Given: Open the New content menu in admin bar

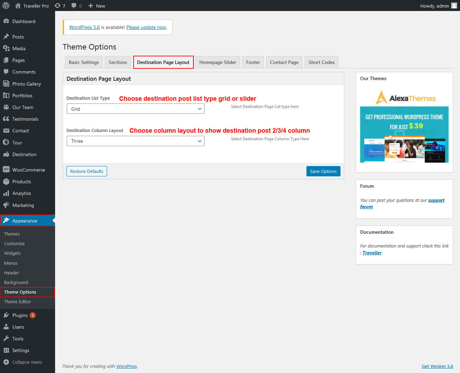Looking at the screenshot, I should point(97,6).
